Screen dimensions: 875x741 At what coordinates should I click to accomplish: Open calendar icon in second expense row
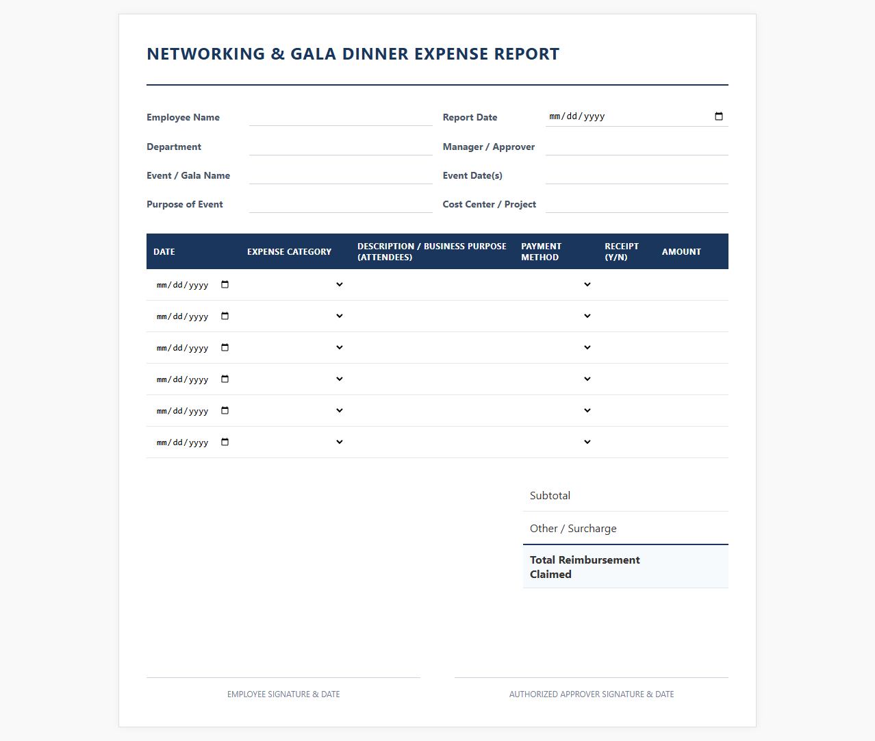click(x=225, y=316)
